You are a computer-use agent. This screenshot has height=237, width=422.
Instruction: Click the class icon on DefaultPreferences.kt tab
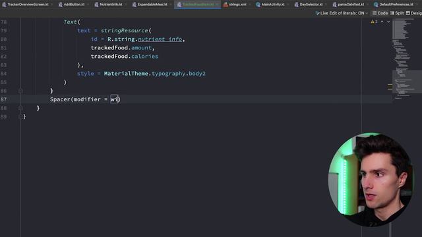(376, 5)
